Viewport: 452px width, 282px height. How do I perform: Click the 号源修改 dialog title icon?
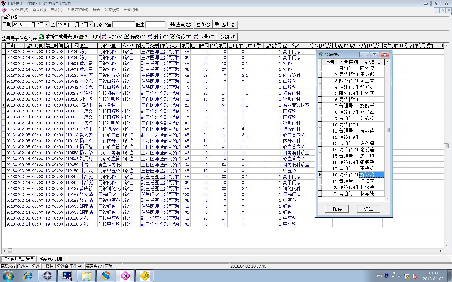point(320,55)
